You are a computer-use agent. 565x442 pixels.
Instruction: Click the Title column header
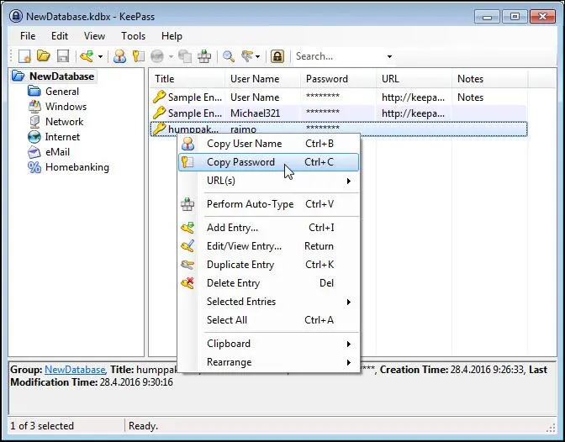[187, 79]
